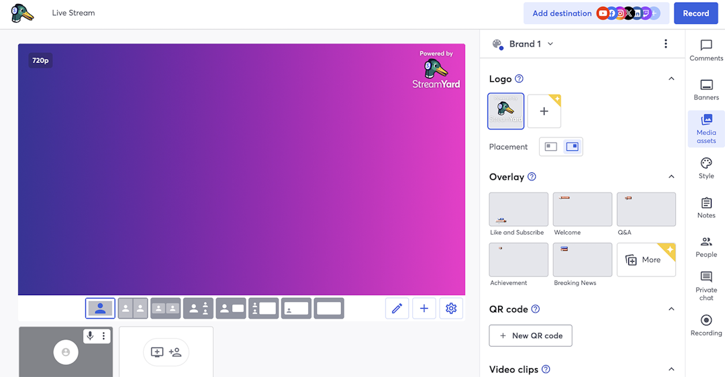725x377 pixels.
Task: Select the screen layout with side participants
Action: click(x=264, y=308)
